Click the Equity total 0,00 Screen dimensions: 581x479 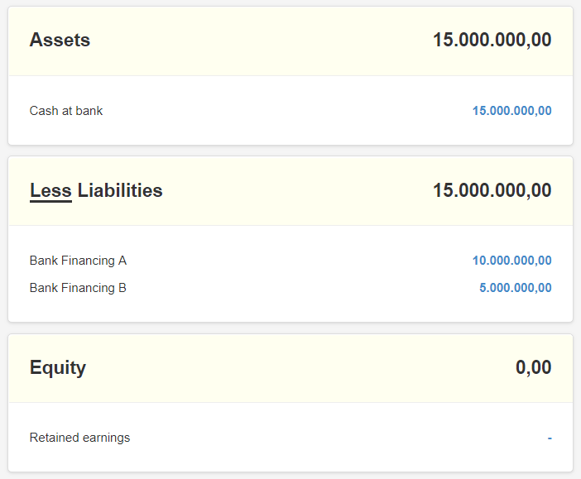click(533, 367)
